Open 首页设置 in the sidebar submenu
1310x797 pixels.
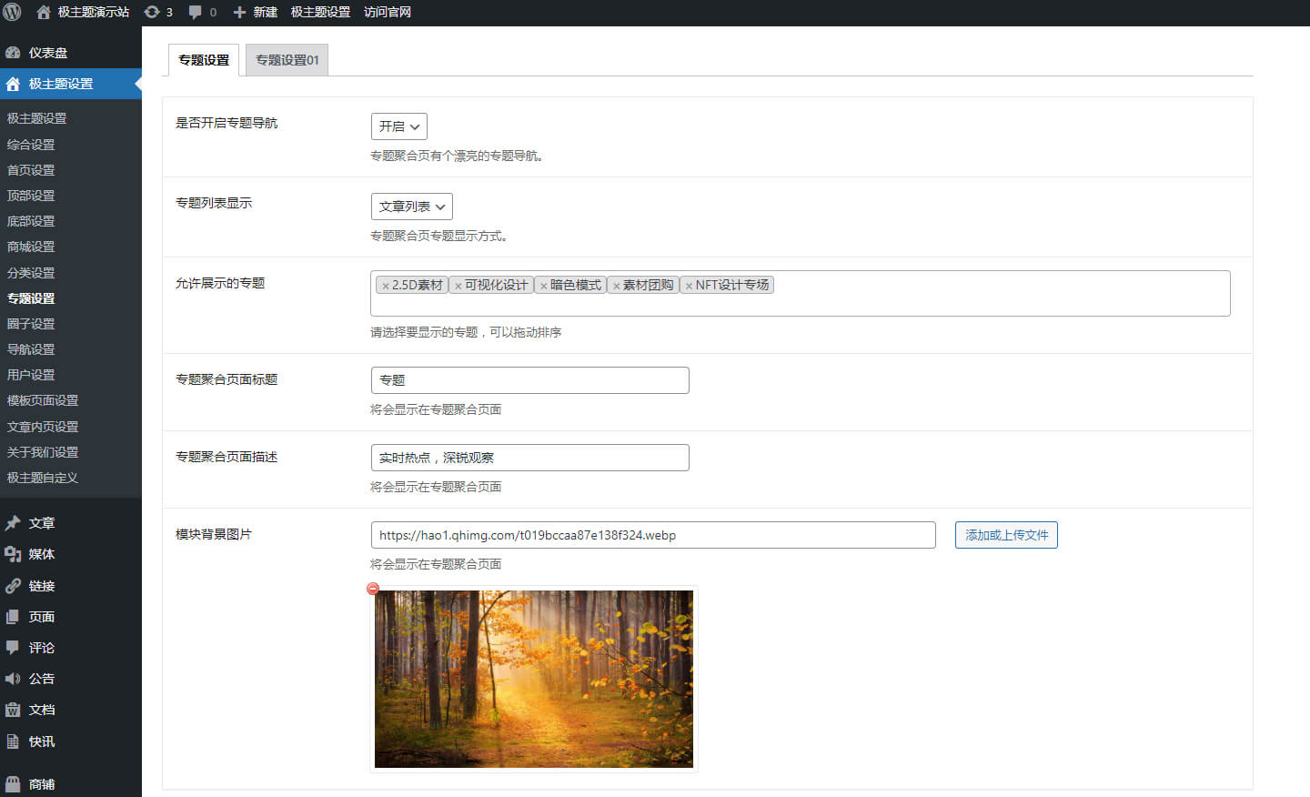pos(31,170)
